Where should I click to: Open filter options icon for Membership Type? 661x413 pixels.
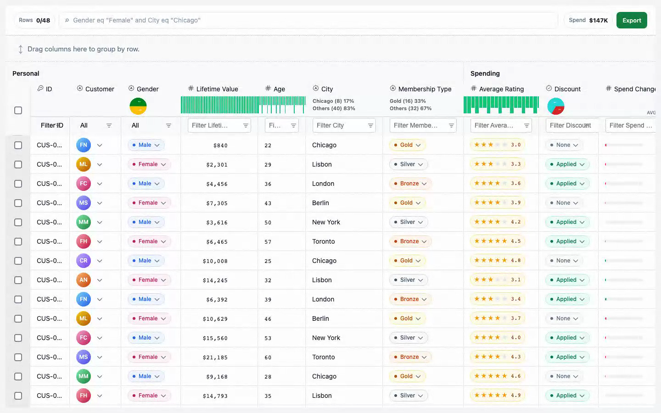[451, 125]
